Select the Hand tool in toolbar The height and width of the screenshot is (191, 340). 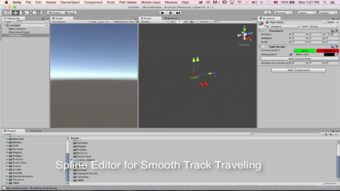click(x=8, y=13)
